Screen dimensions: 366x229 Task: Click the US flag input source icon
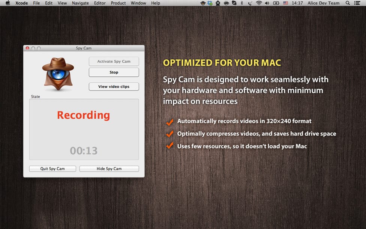(x=286, y=3)
